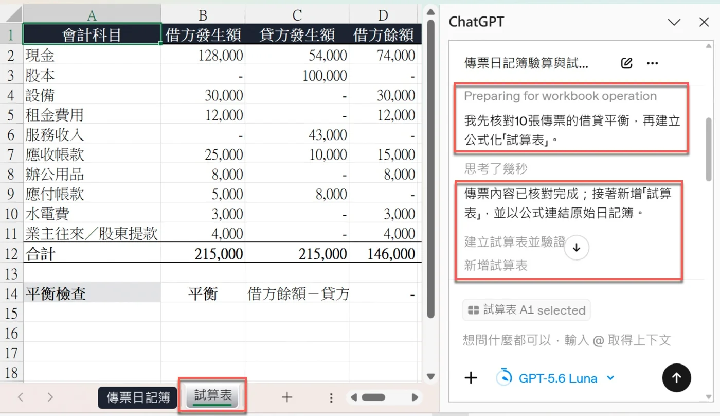Click the select-all corner of the sheet
Image resolution: width=720 pixels, height=416 pixels.
[11, 14]
